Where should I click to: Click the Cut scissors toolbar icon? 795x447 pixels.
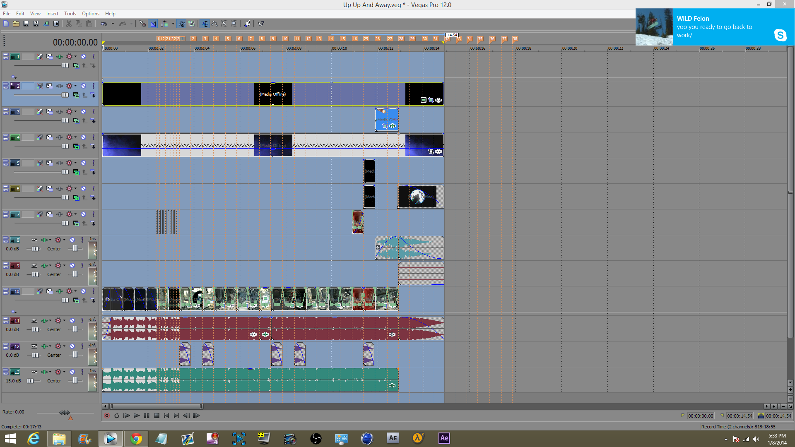[69, 24]
